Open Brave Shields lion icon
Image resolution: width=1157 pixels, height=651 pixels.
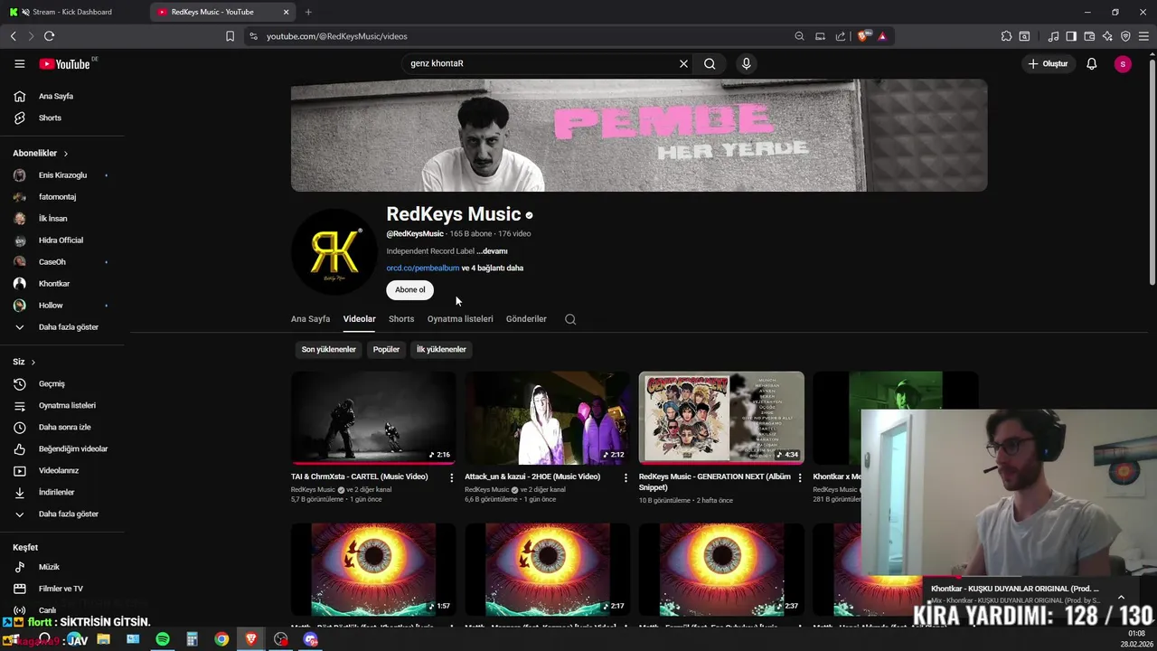click(863, 36)
